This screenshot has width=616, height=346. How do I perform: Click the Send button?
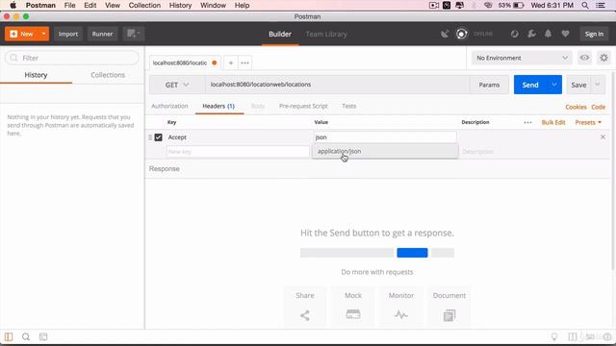point(530,85)
